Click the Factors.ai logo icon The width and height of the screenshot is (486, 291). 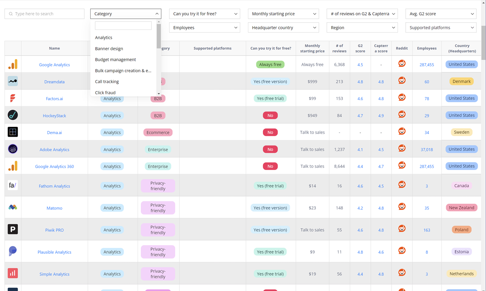[13, 98]
